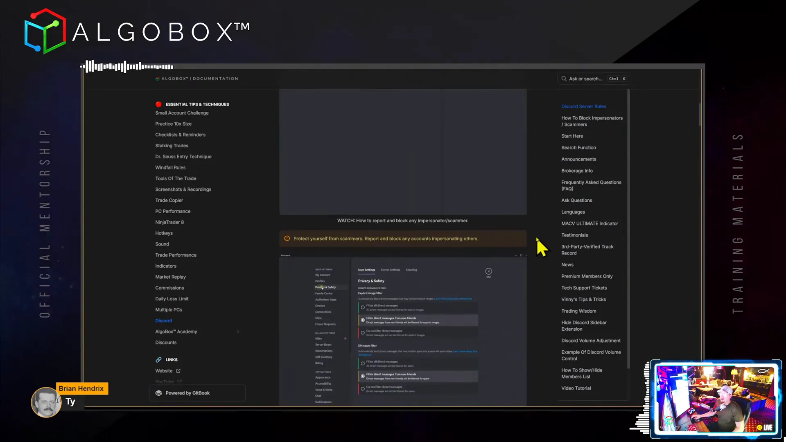786x442 pixels.
Task: Open the Stalking Trades page
Action: (172, 146)
